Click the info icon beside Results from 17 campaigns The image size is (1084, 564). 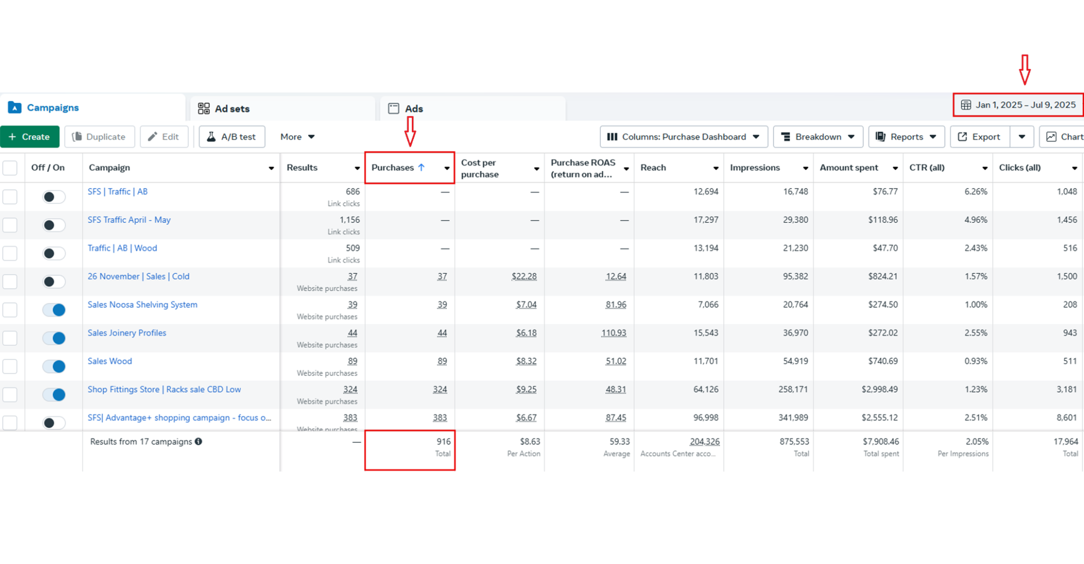[198, 442]
